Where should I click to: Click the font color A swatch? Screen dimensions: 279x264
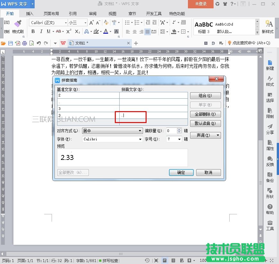tap(106, 31)
